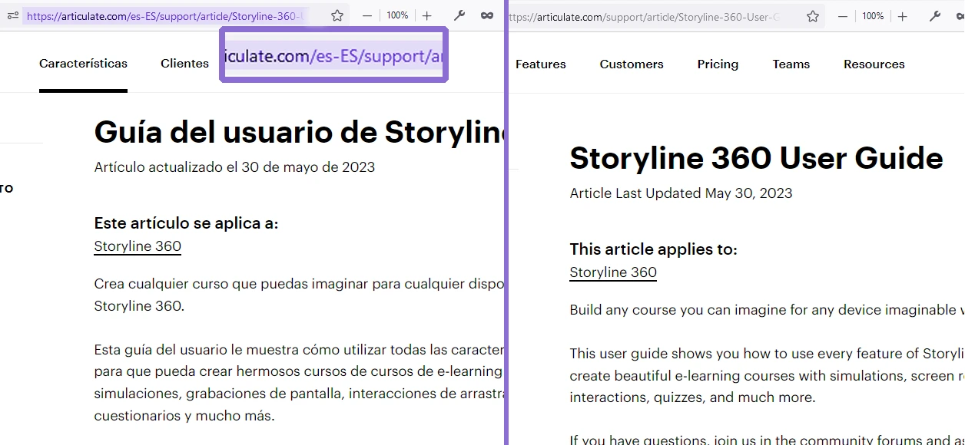
Task: Focus the es-ES articulate.com address bar
Action: [165, 15]
